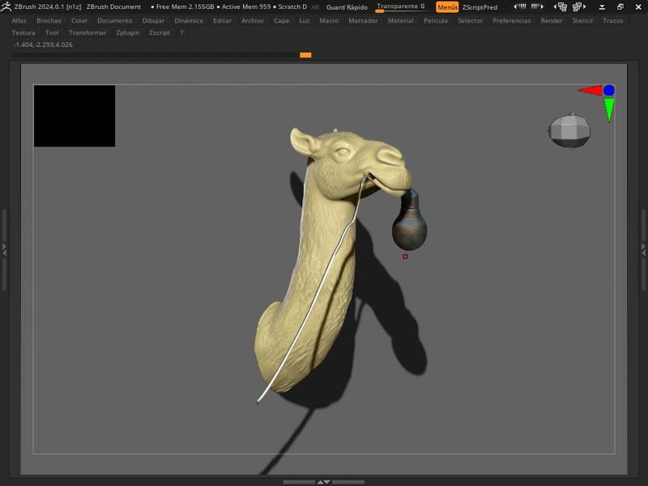Click the orange document scrollbar marker above canvas
This screenshot has height=486, width=648.
305,55
